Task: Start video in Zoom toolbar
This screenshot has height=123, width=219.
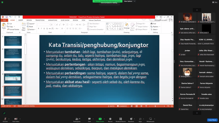Action: [16, 120]
